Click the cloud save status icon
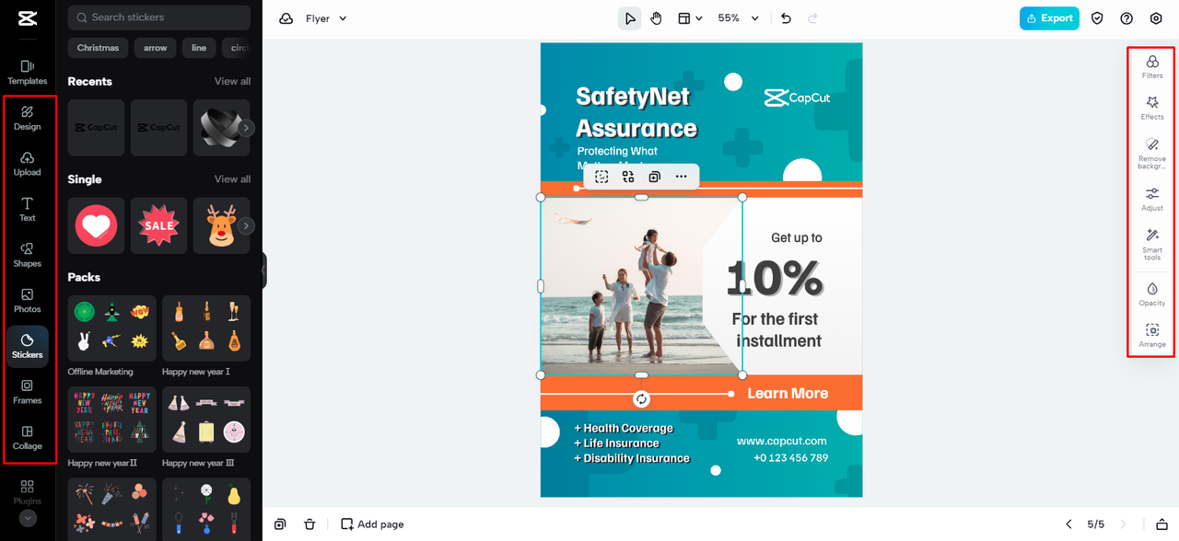The width and height of the screenshot is (1179, 541). 286,18
